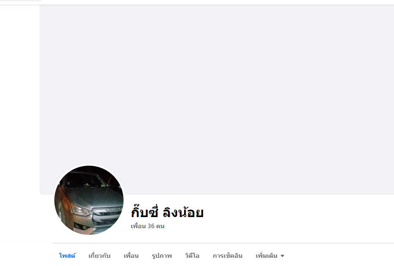Select the รูปภาพ tab
The height and width of the screenshot is (266, 394).
(x=162, y=256)
